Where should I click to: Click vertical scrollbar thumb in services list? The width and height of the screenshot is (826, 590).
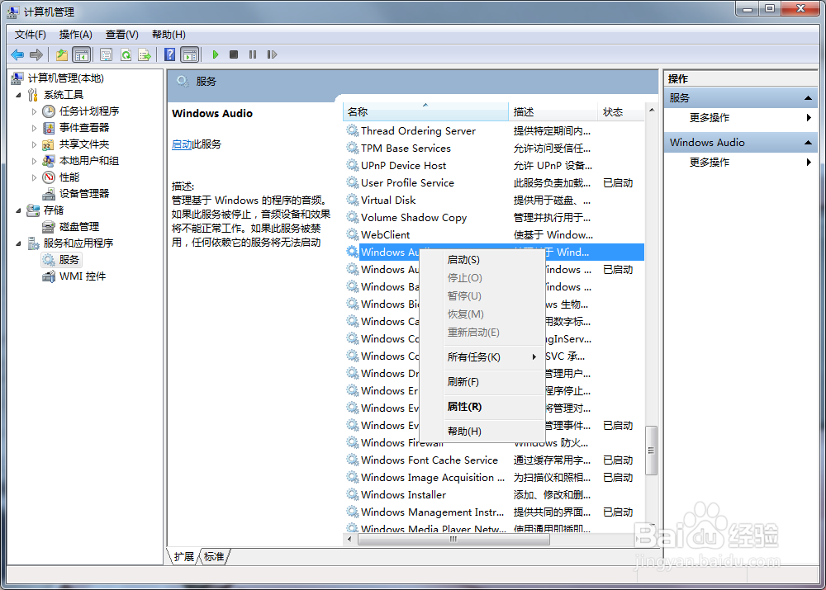pyautogui.click(x=651, y=450)
